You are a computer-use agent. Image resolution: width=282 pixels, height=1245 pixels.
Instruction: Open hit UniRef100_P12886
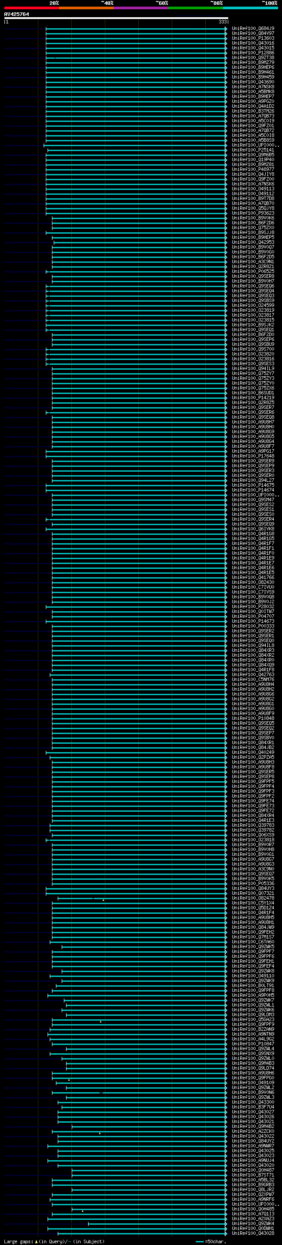[253, 53]
